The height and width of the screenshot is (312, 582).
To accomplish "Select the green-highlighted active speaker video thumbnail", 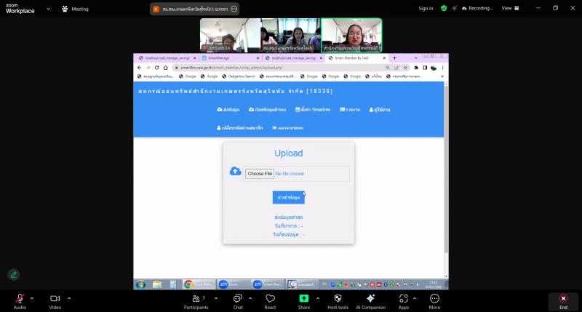I will click(351, 35).
